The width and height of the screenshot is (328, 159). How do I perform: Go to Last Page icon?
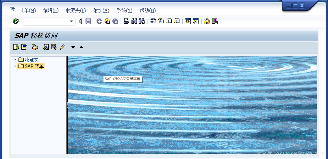pos(177,21)
